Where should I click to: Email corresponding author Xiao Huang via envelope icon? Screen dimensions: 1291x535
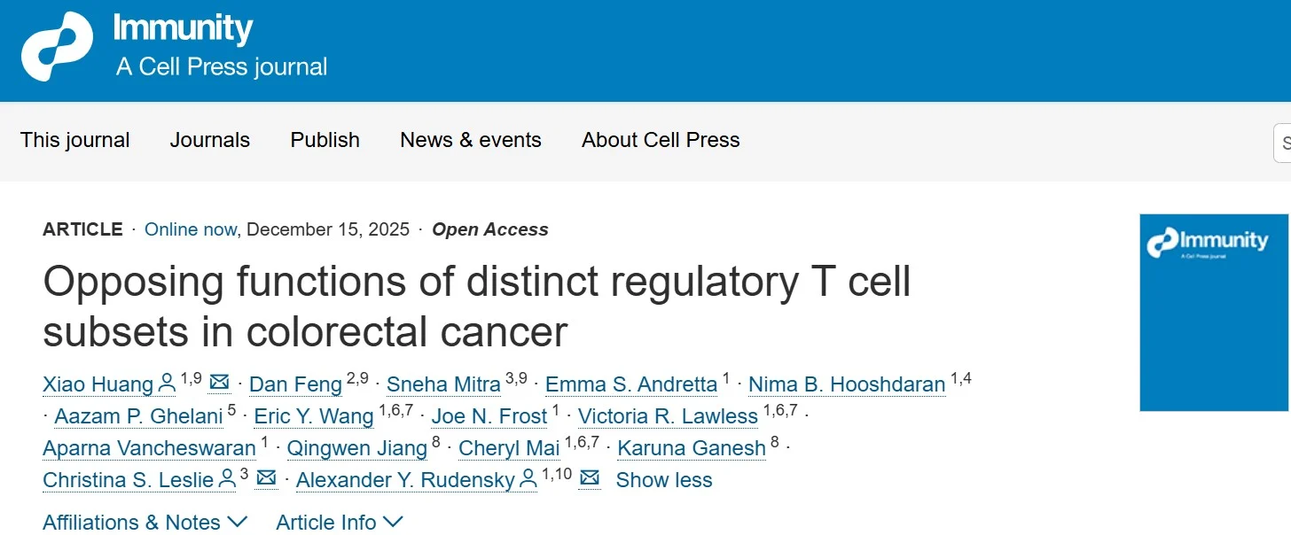tap(219, 382)
